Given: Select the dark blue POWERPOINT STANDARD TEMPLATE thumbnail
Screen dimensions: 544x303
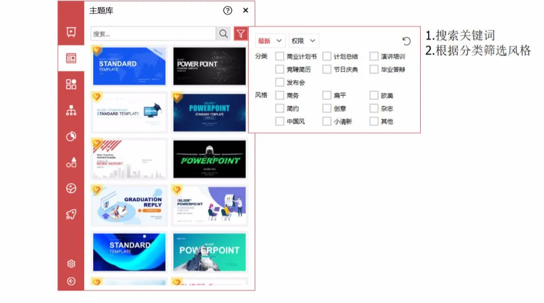Looking at the screenshot, I should tap(210, 113).
